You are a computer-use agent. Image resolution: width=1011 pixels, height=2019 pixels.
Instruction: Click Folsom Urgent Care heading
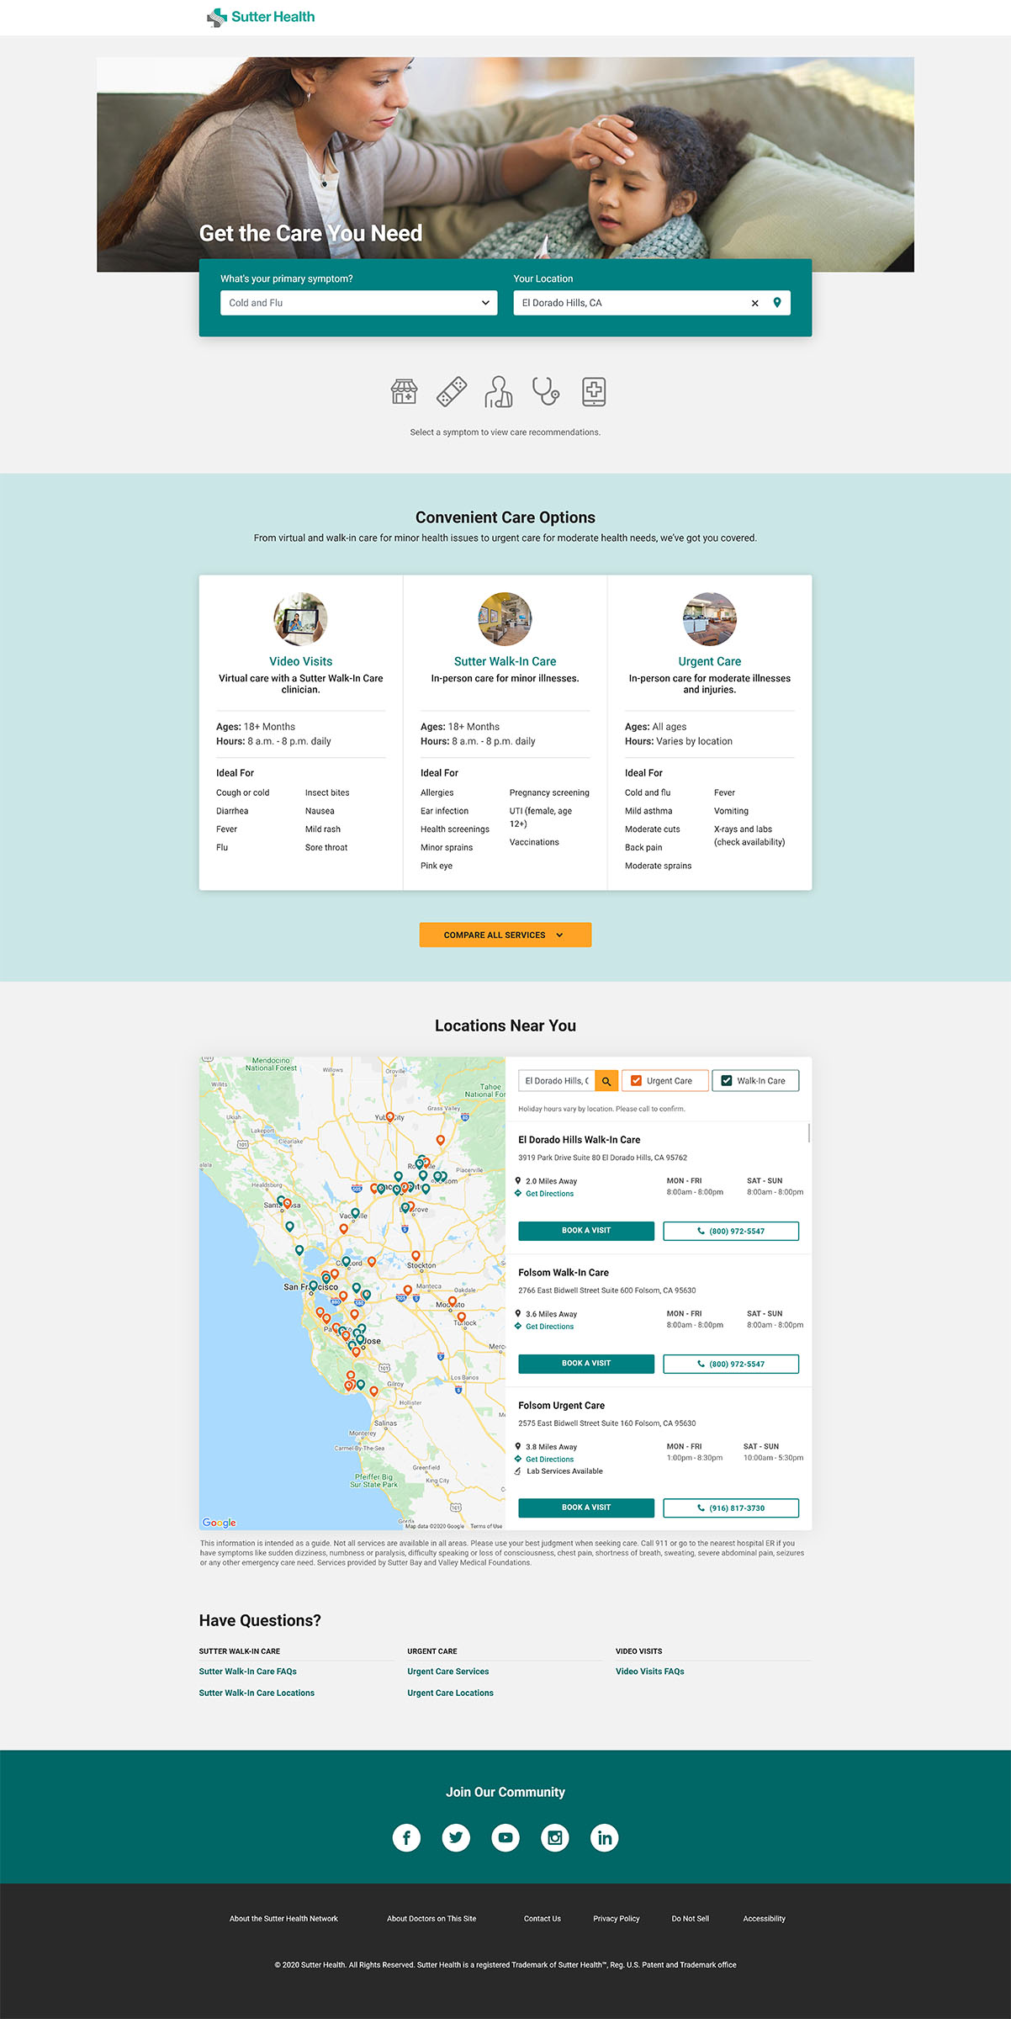562,1406
